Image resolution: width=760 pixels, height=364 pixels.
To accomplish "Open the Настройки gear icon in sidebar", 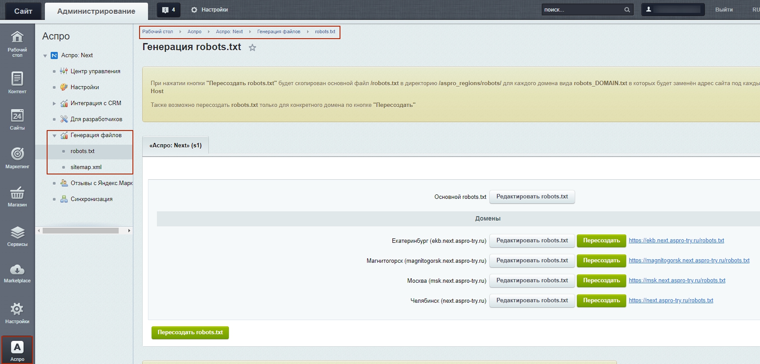I will point(17,309).
